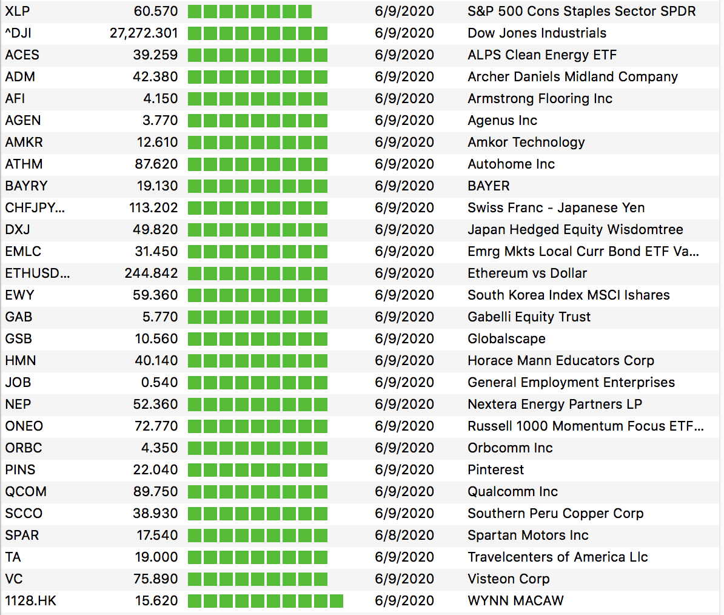Select the PINS ticker symbol
This screenshot has width=724, height=615.
pyautogui.click(x=21, y=469)
